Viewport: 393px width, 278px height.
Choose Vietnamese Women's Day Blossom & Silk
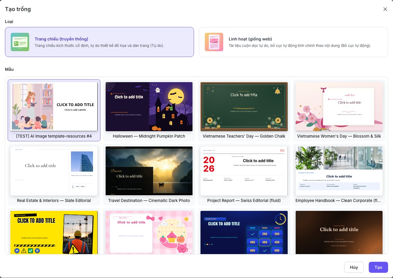(x=339, y=110)
